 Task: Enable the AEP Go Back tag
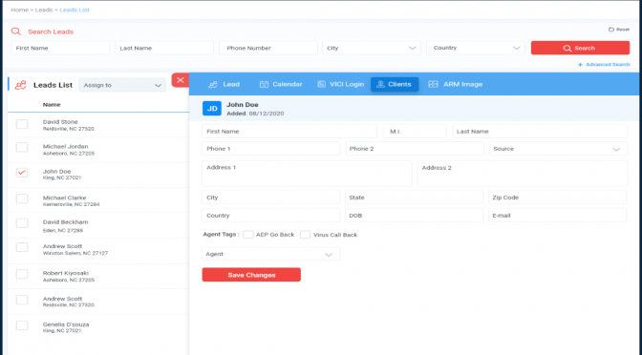(248, 235)
